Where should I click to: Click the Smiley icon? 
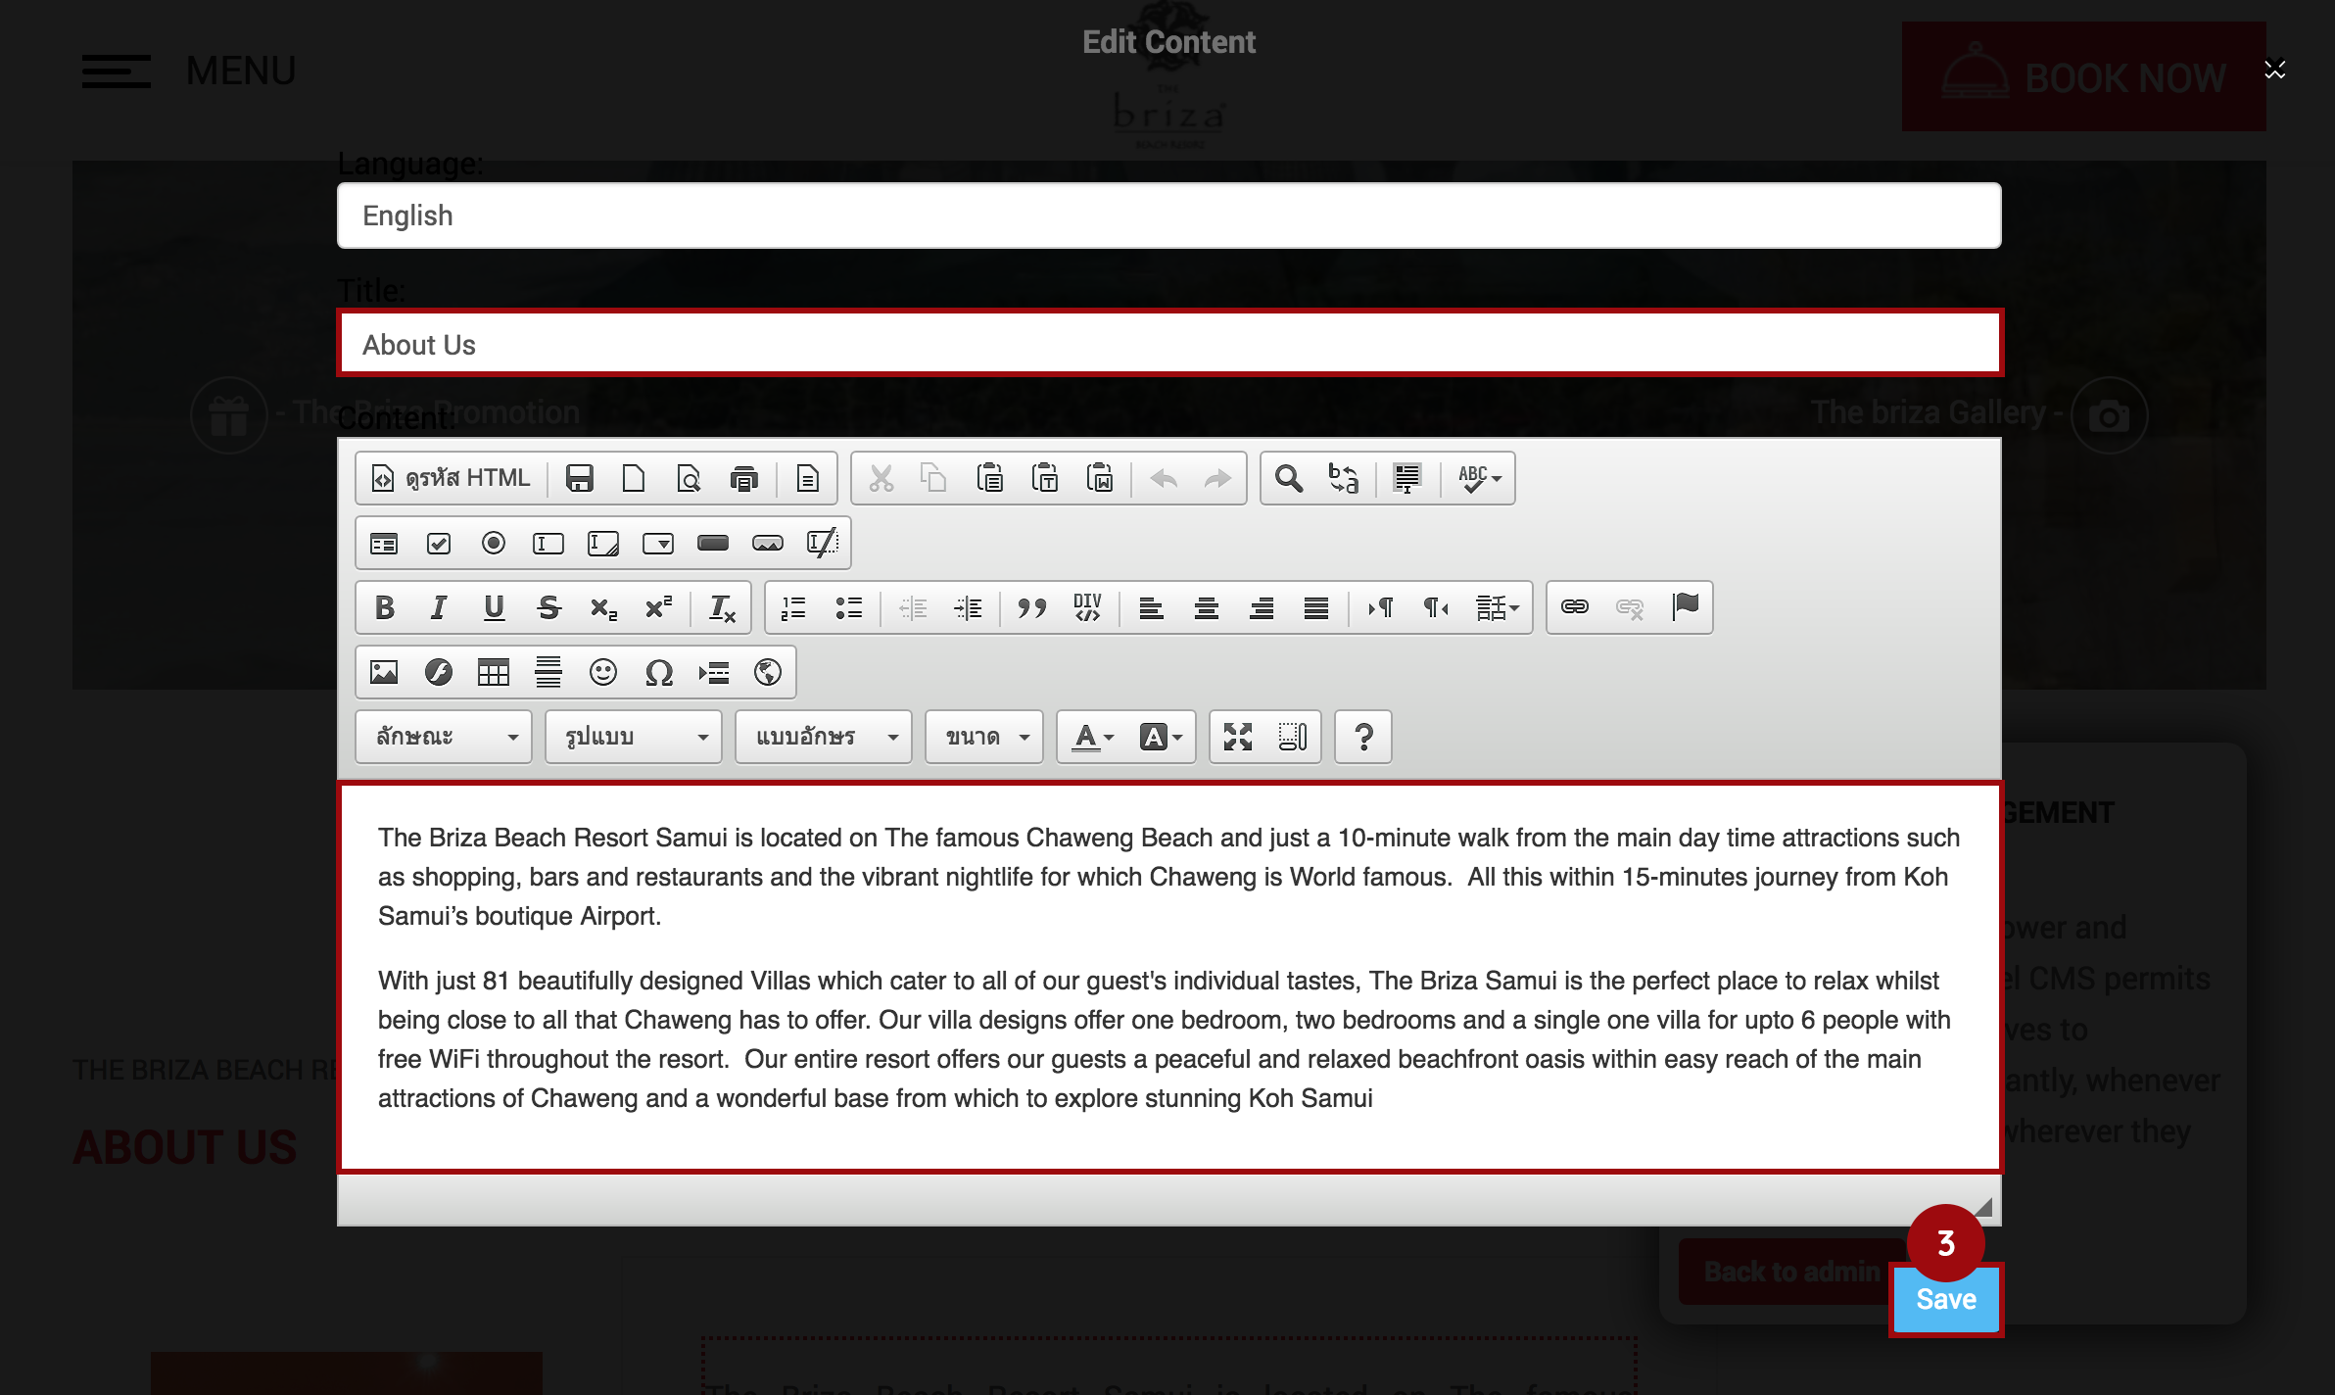point(603,672)
